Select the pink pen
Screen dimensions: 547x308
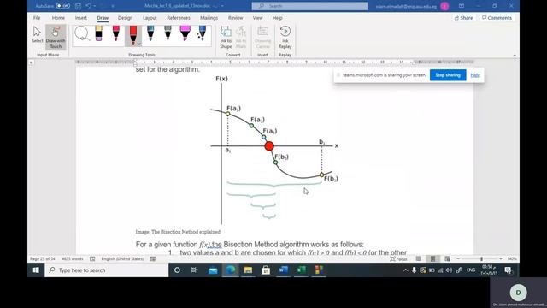[x=116, y=33]
